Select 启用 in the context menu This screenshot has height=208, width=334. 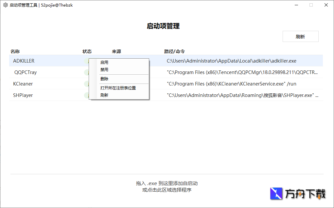pos(104,62)
